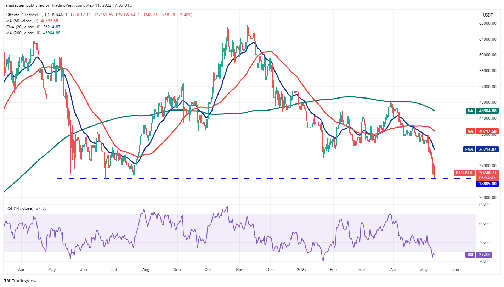
Task: Click the 2022 label on time axis
Action: pos(302,270)
